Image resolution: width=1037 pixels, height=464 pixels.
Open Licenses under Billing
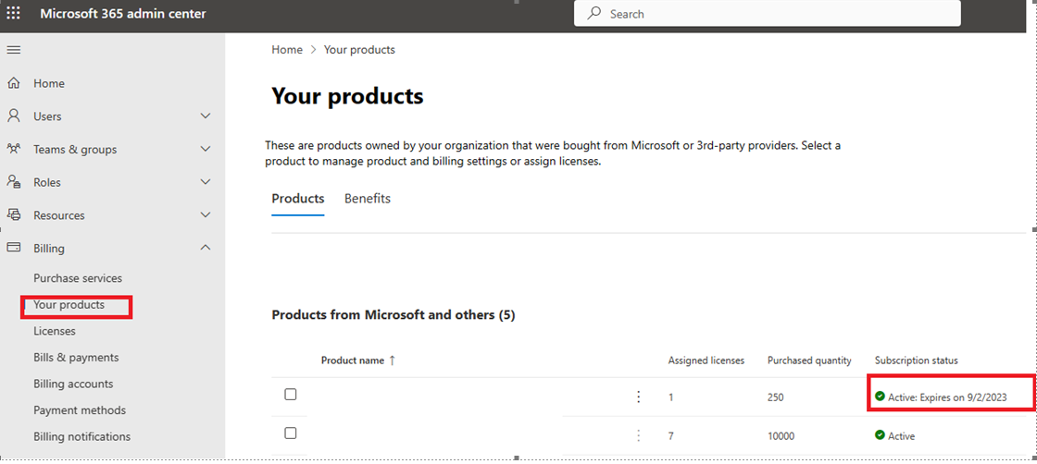click(x=55, y=331)
